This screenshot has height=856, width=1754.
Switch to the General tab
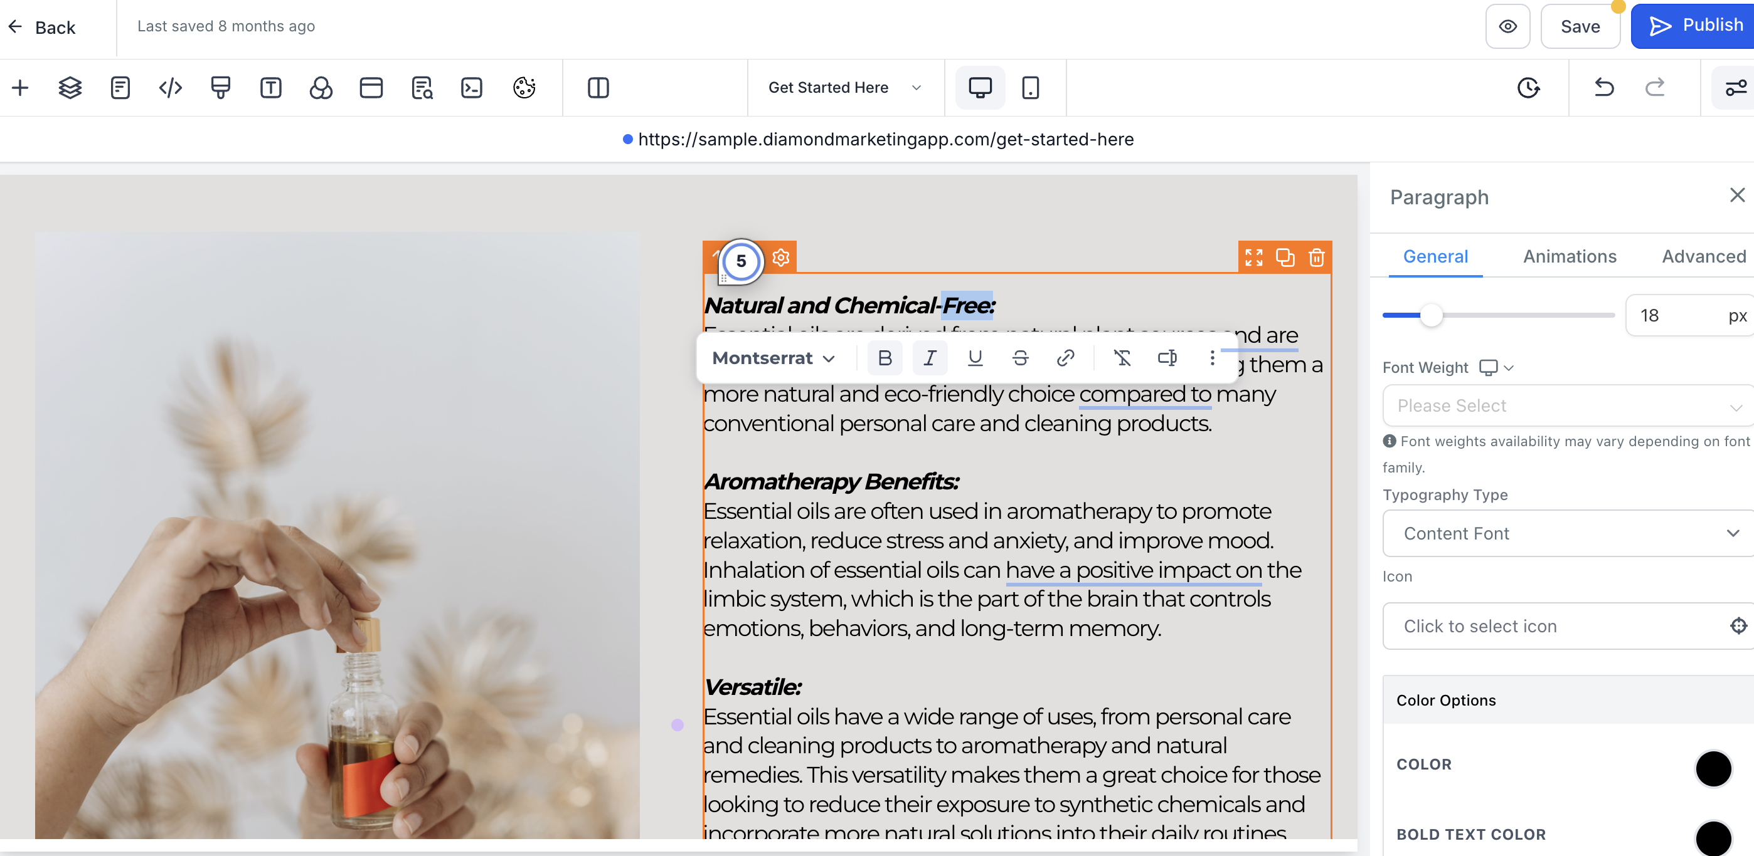[1435, 256]
